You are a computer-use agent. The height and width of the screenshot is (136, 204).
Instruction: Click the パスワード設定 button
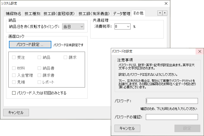(x=30, y=45)
